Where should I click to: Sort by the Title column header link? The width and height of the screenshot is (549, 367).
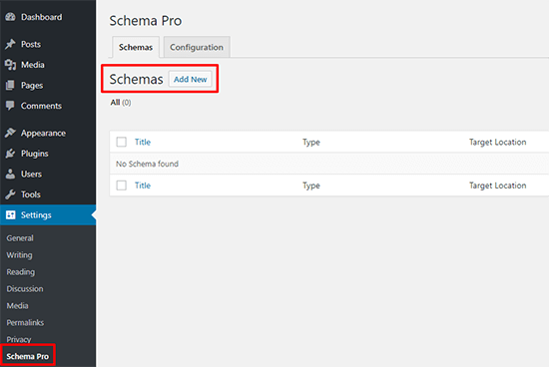(143, 142)
